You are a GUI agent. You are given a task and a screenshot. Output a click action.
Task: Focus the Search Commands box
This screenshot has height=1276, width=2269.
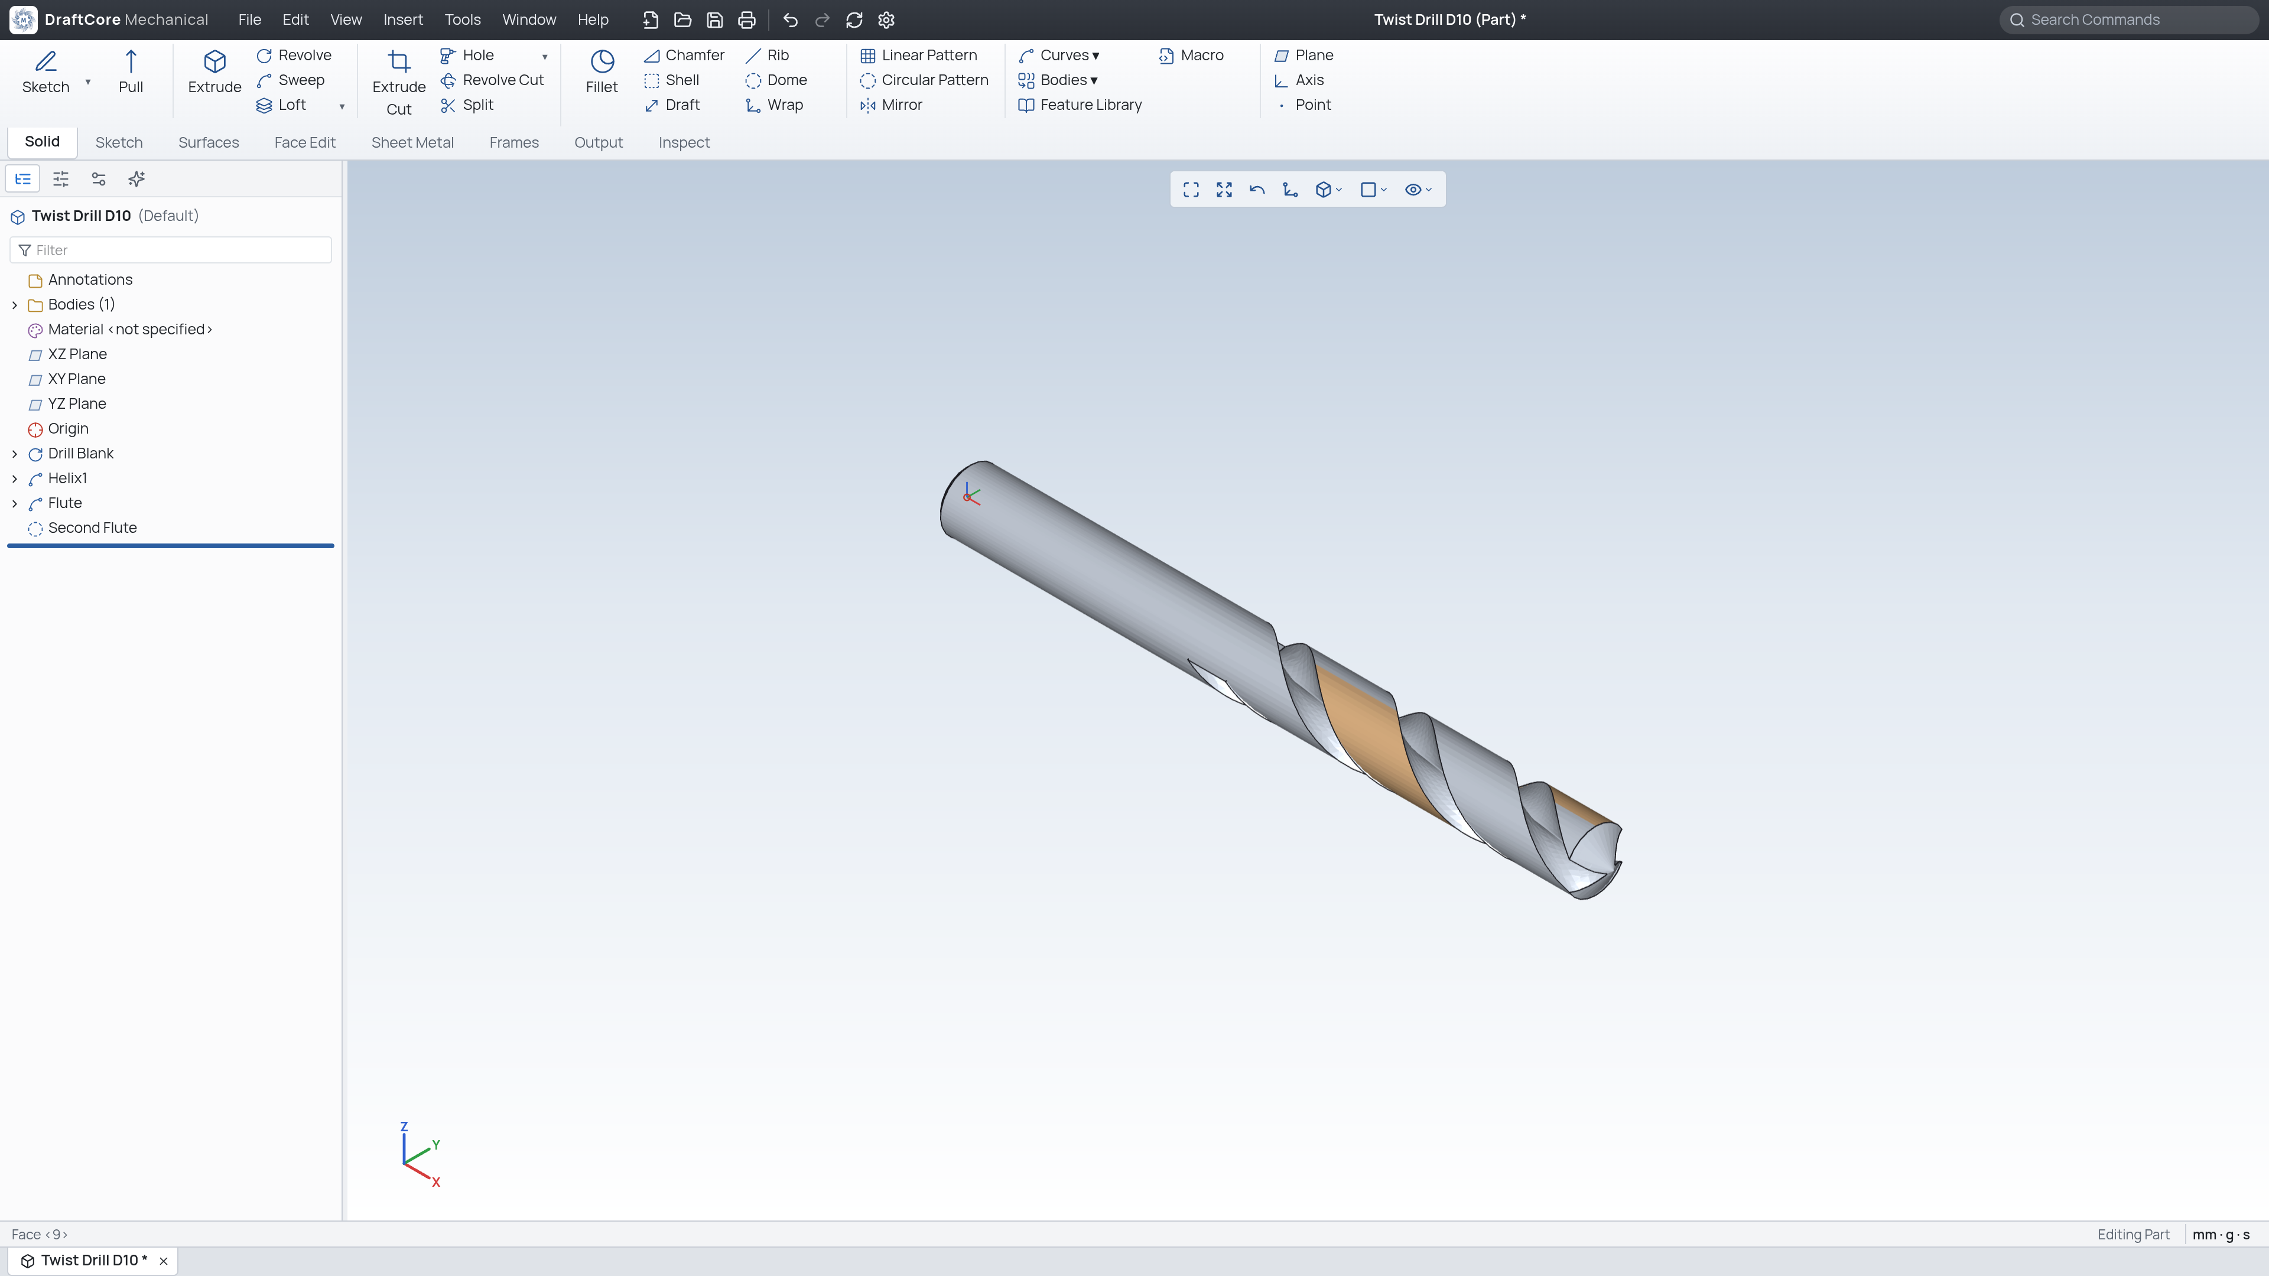2129,19
